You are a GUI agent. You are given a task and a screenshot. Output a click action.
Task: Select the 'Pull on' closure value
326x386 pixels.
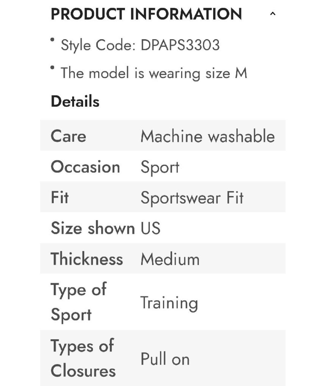pyautogui.click(x=165, y=359)
